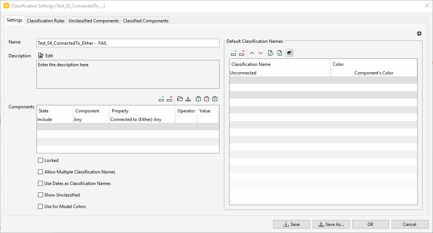Viewport: 433px width, 233px height.
Task: Close the Classification Settings window
Action: point(427,6)
